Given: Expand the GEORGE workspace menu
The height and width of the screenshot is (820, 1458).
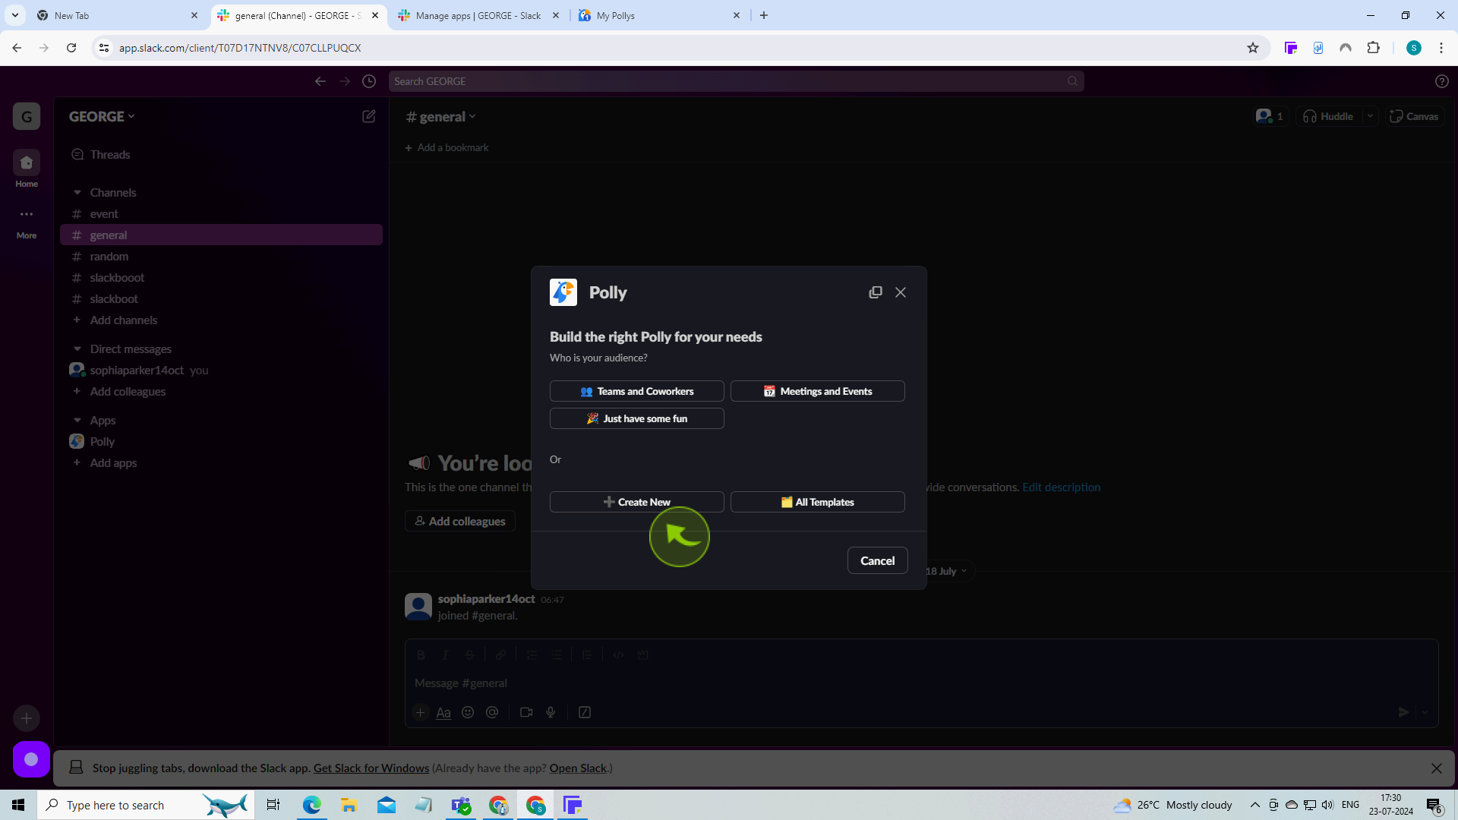Looking at the screenshot, I should tap(102, 116).
